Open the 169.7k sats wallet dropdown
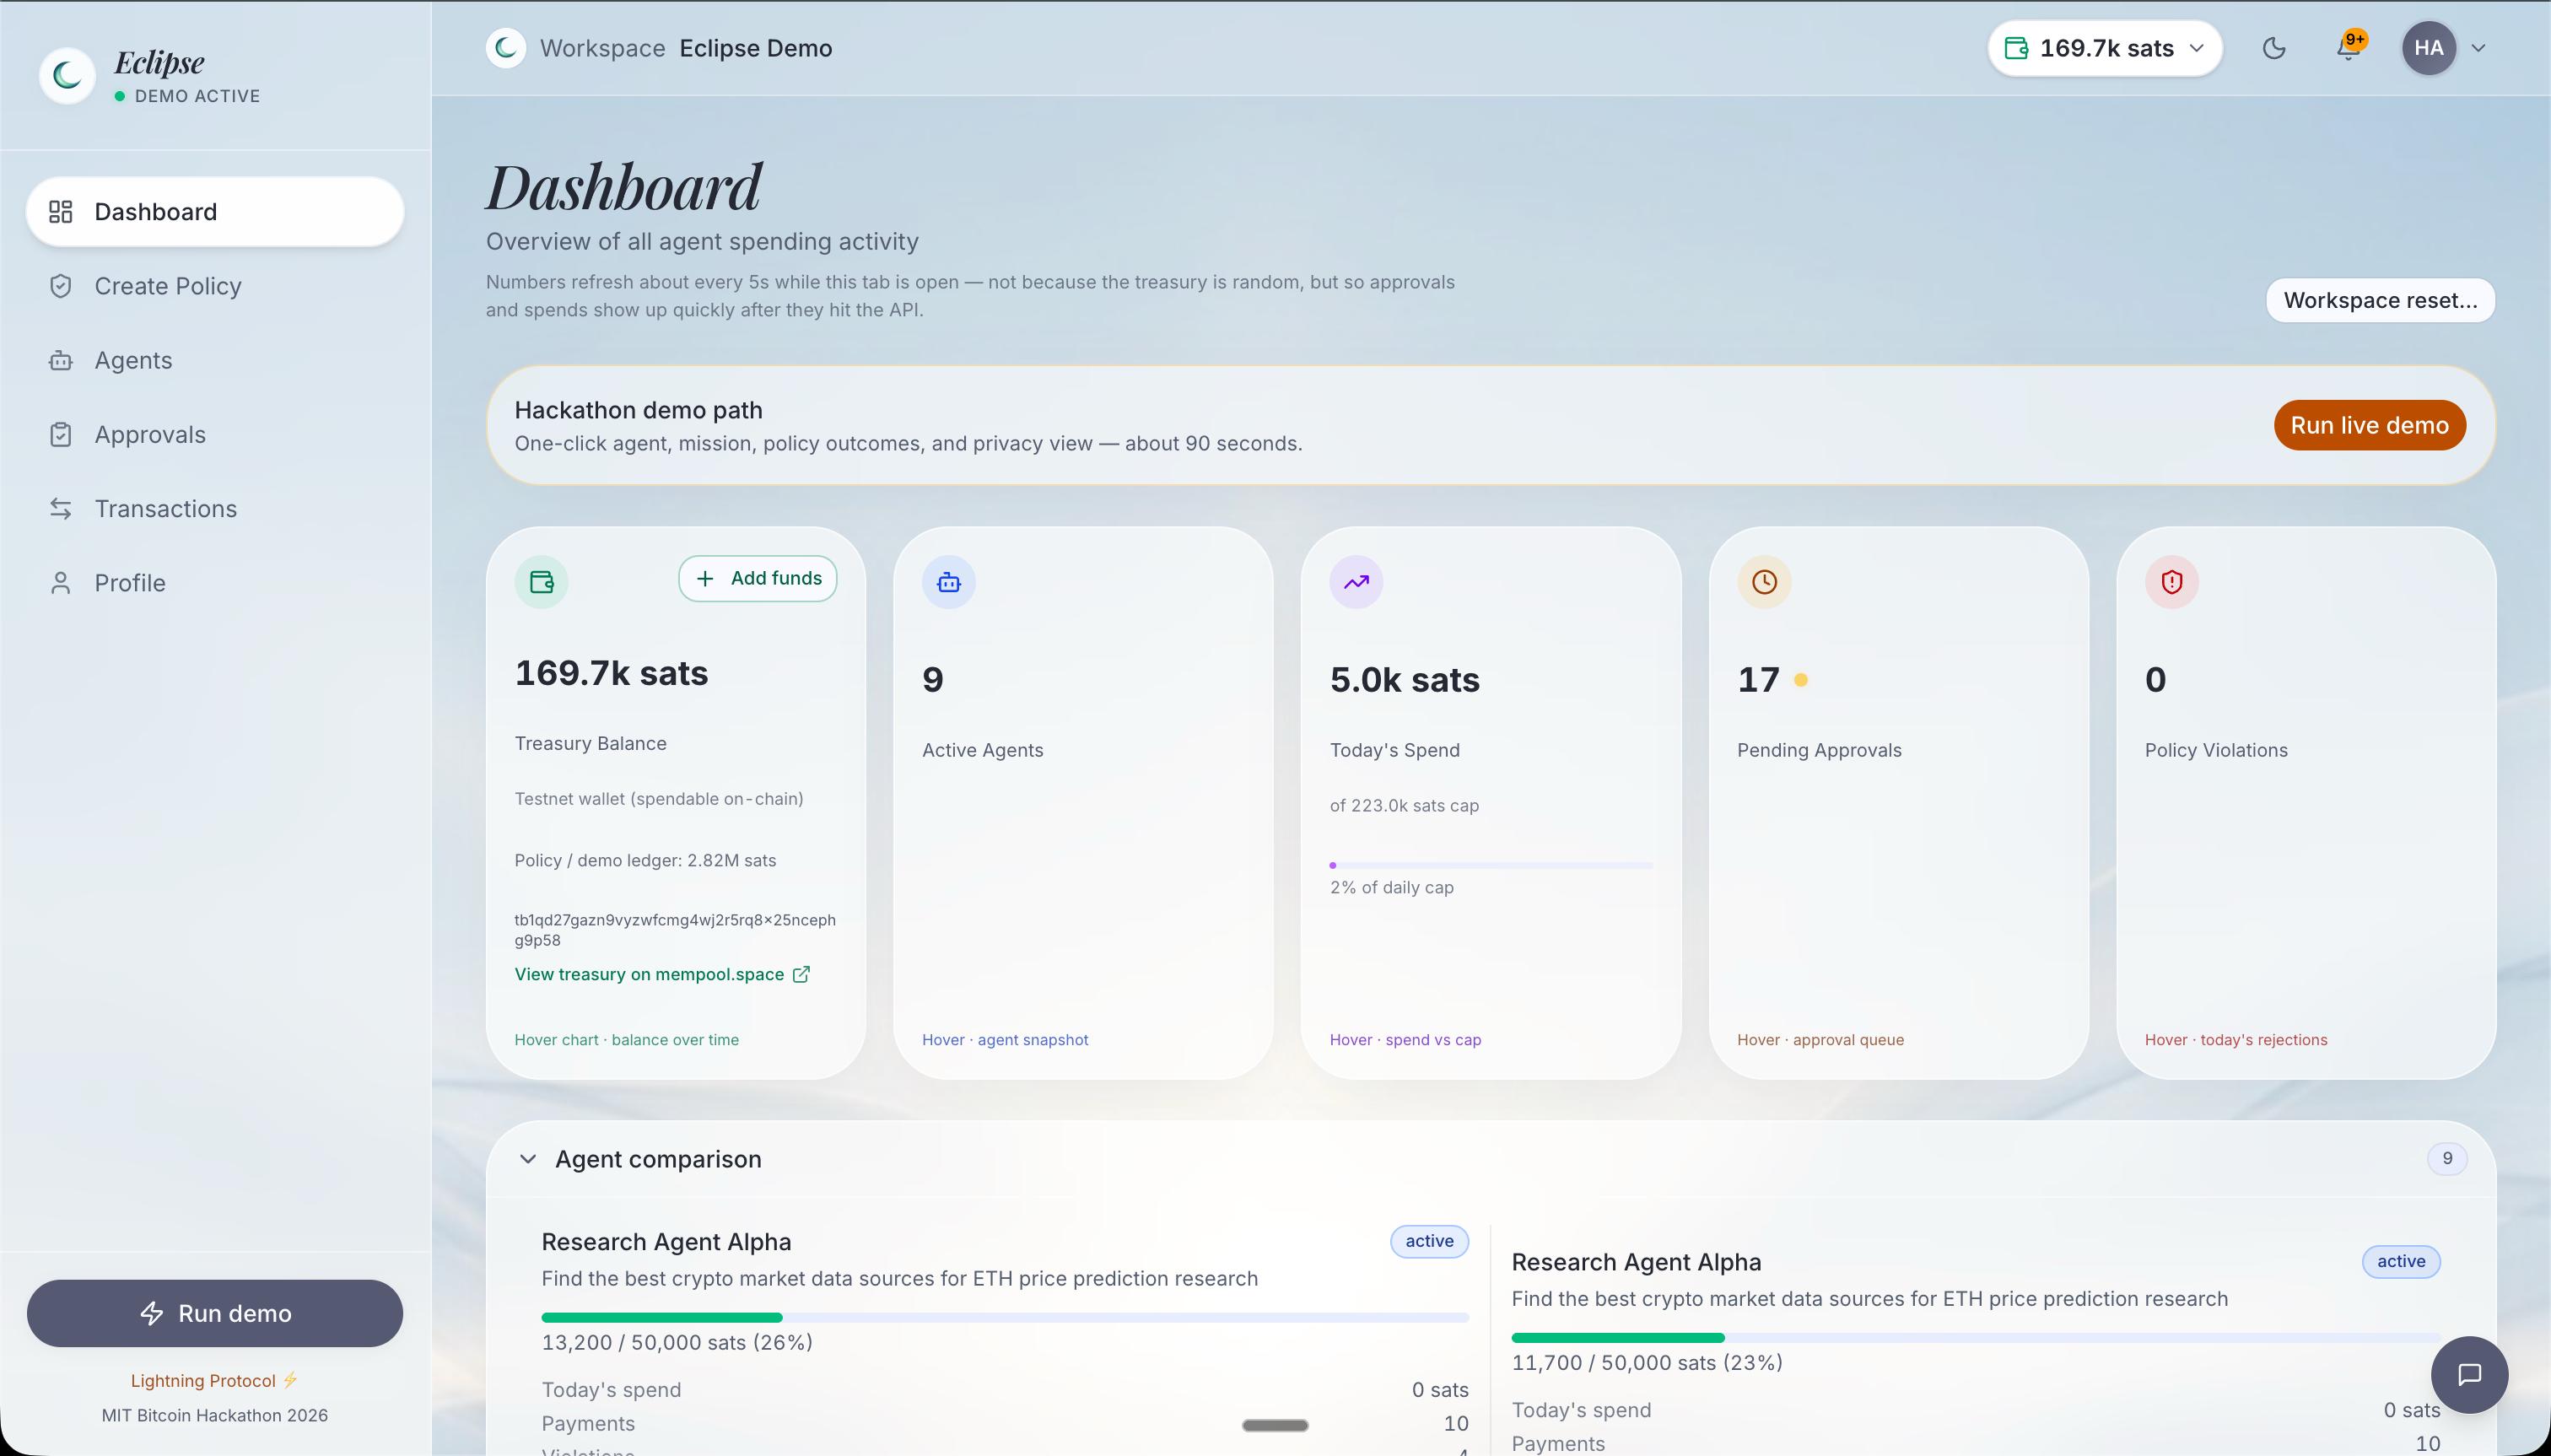2551x1456 pixels. 2104,48
